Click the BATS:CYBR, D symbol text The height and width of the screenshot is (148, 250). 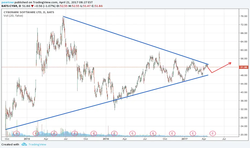point(11,6)
